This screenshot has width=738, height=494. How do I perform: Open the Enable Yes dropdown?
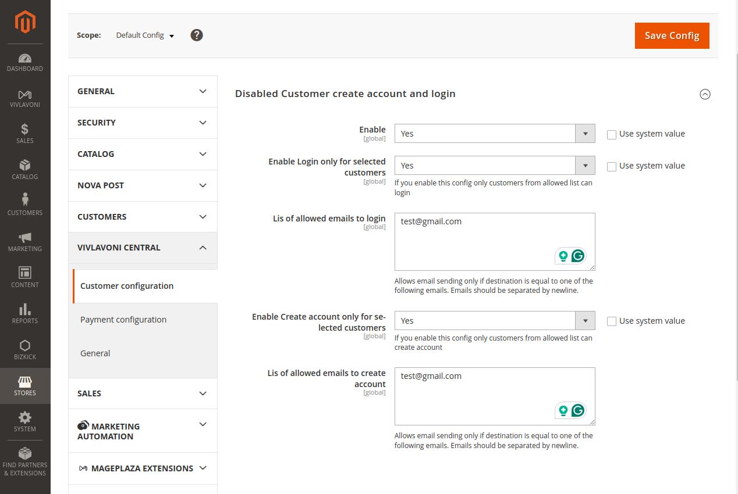click(x=494, y=134)
